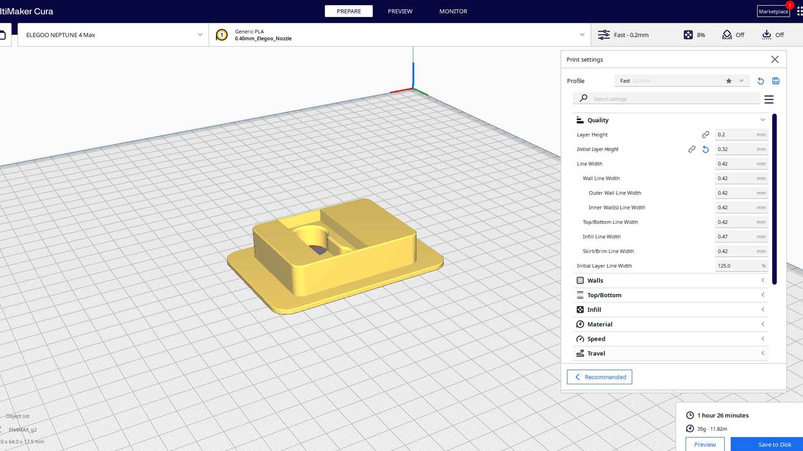Click the link icon beside Initial Layer Height
Screen dimensions: 803x451
692,149
